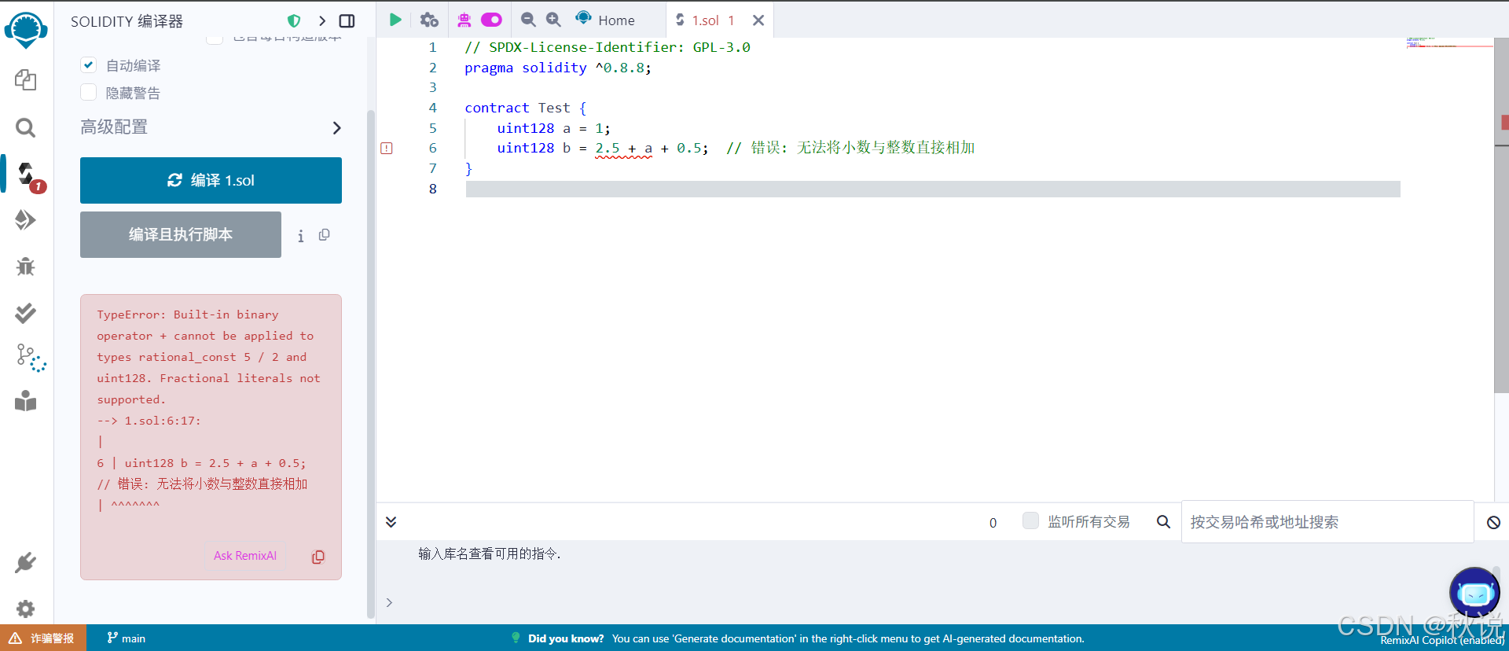
Task: Click line number 6 in gutter
Action: pyautogui.click(x=432, y=148)
